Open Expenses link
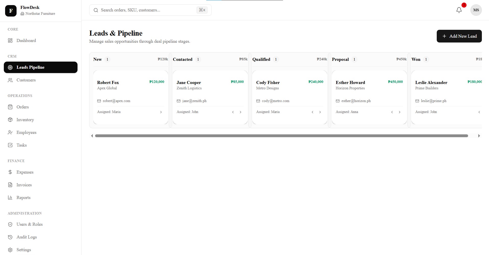 [41, 172]
